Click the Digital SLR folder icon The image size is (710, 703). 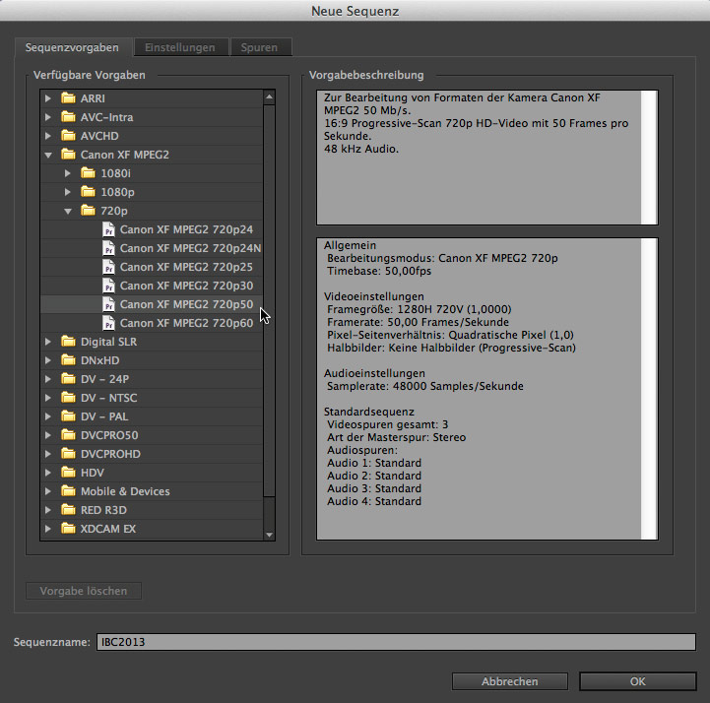[x=68, y=342]
